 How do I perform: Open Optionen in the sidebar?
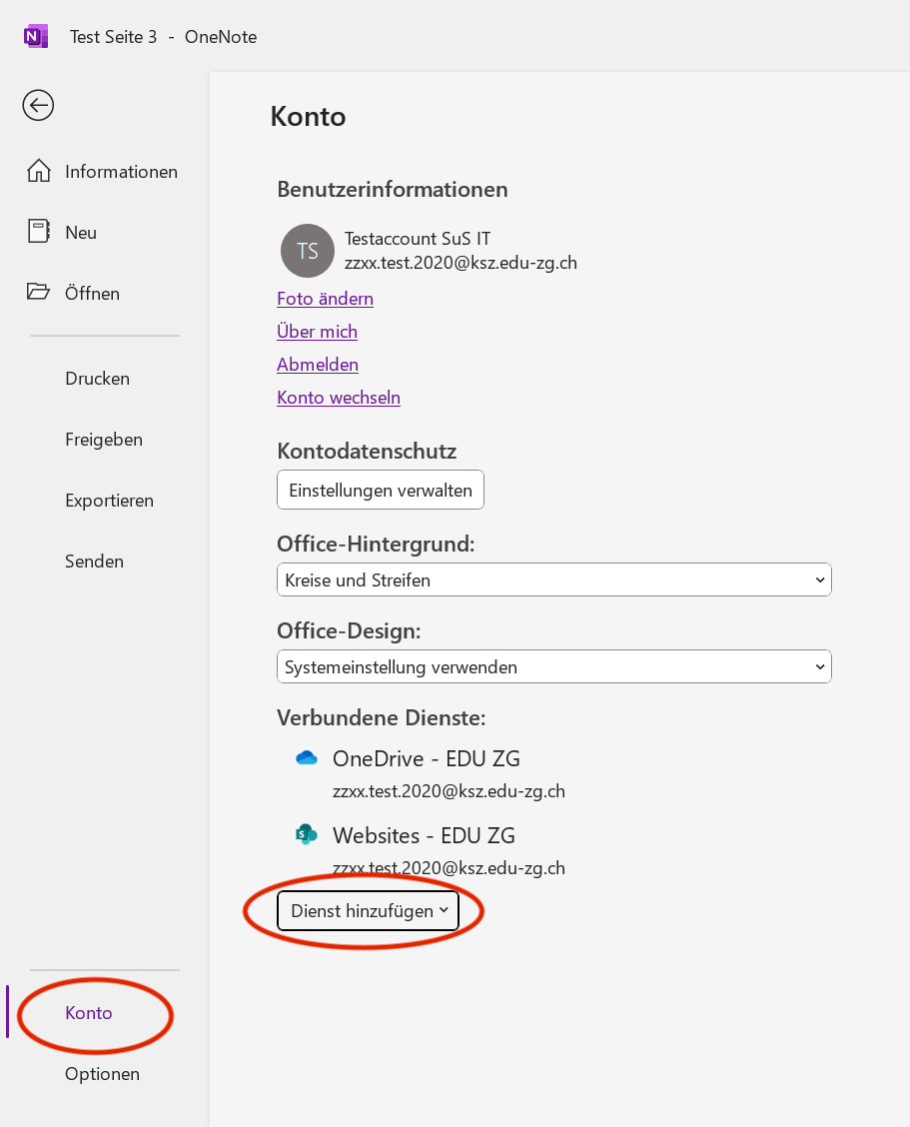102,1073
